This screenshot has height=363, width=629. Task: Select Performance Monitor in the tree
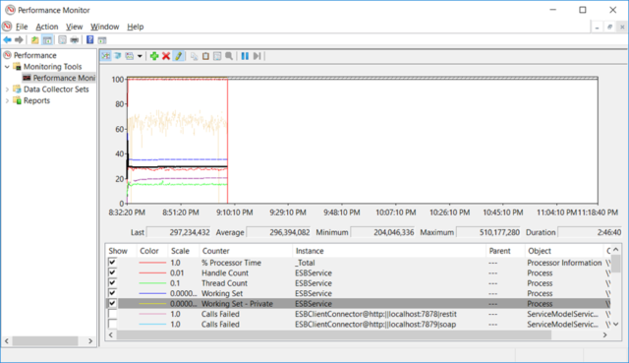64,78
